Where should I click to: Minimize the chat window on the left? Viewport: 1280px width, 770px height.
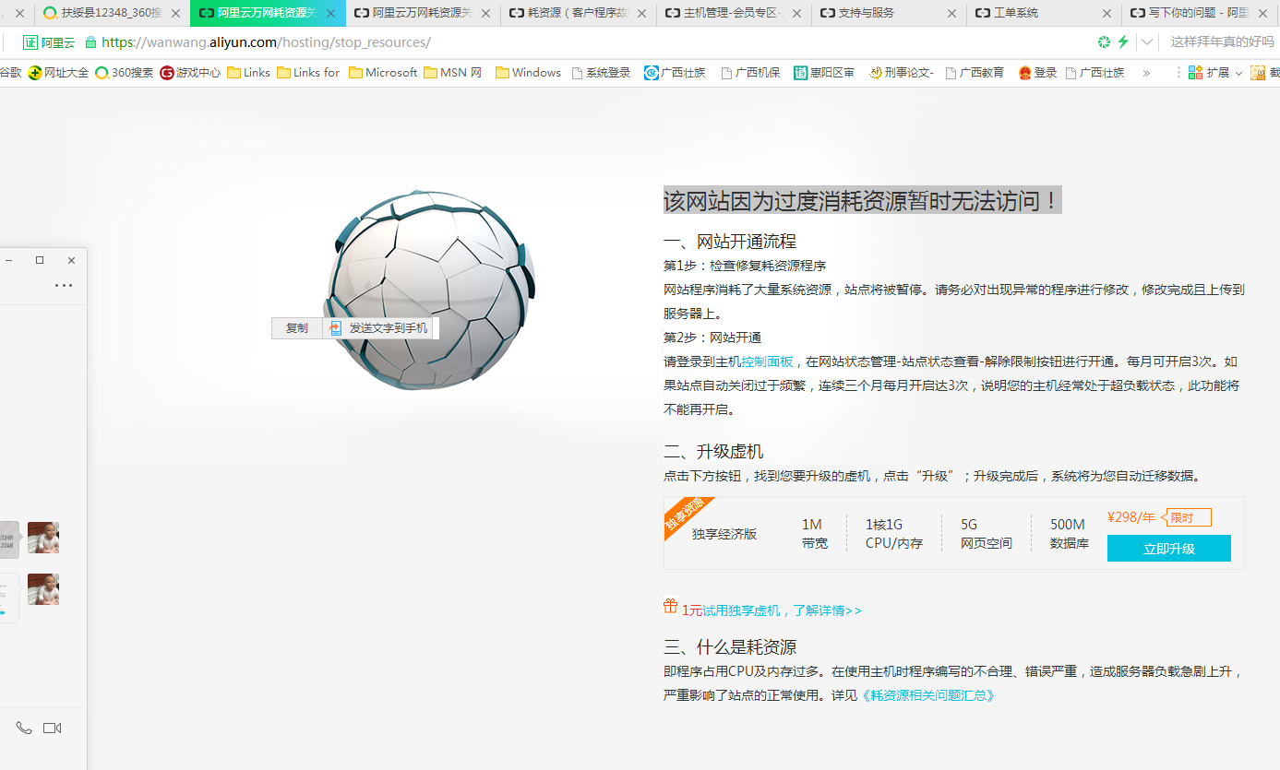click(8, 261)
